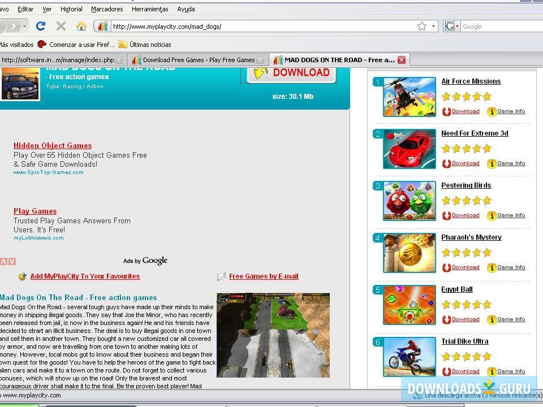
Task: Open the Herramientas menu
Action: [x=149, y=9]
